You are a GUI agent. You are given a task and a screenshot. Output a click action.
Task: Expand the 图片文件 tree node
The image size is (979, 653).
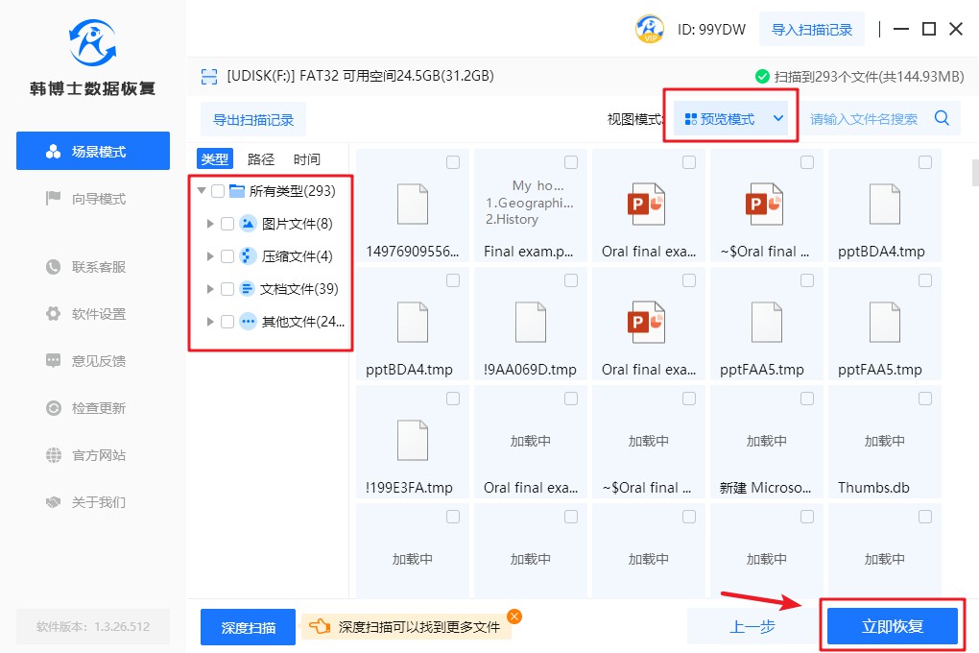pos(210,223)
